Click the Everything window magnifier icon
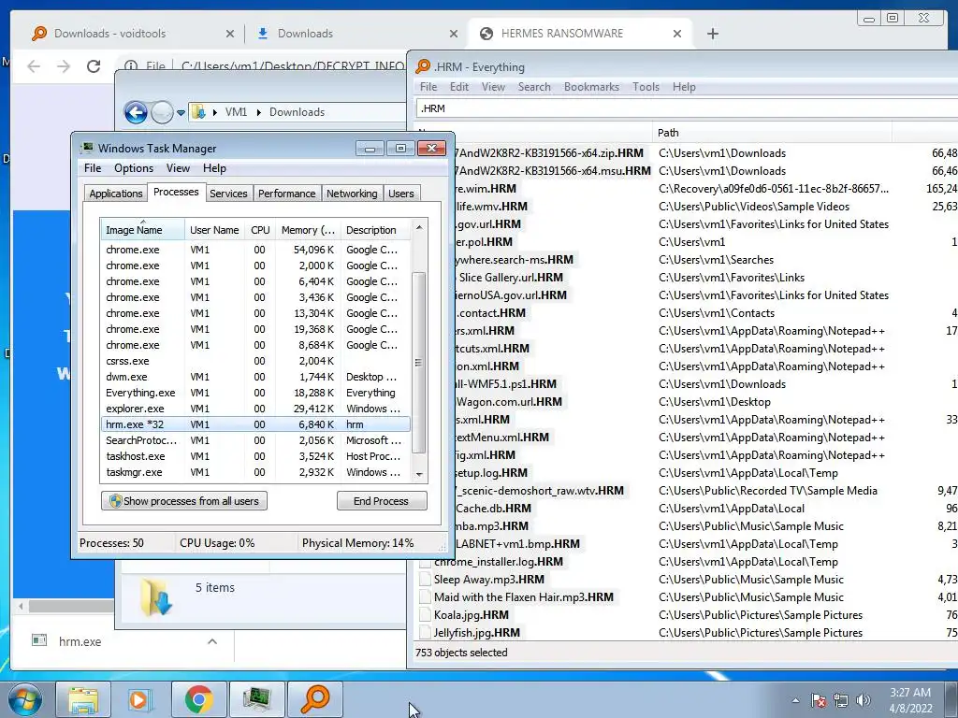The width and height of the screenshot is (958, 718). 423,66
